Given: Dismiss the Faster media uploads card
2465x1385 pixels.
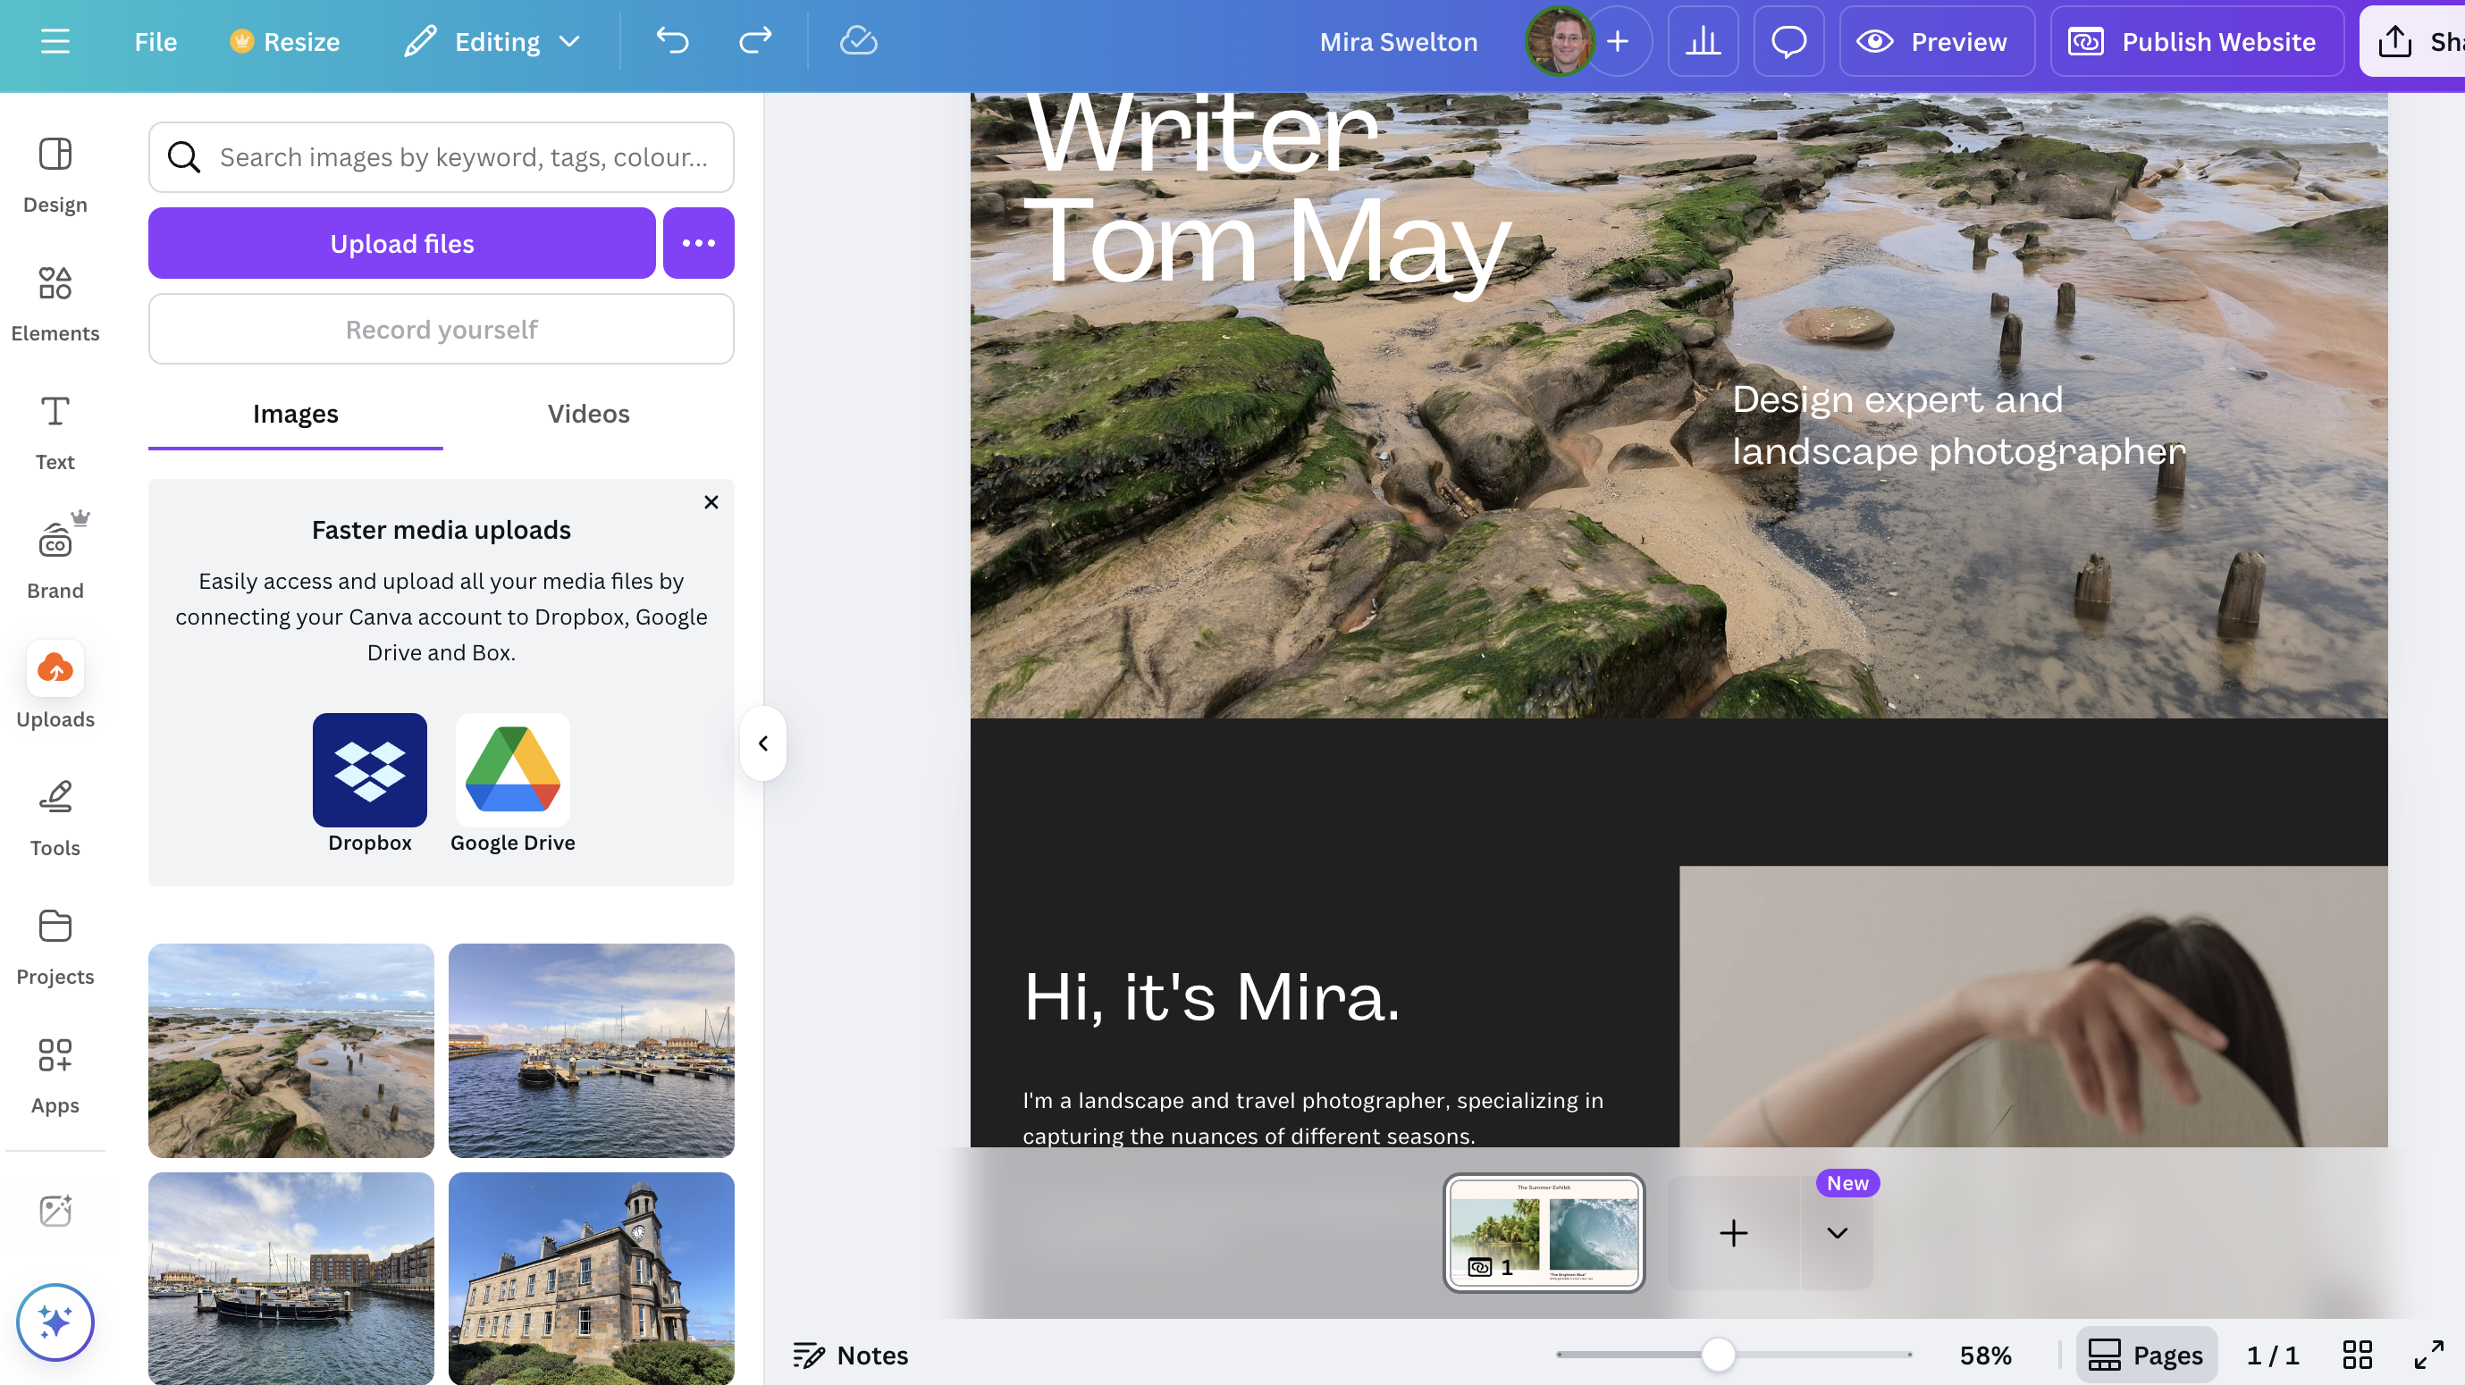Looking at the screenshot, I should (711, 502).
